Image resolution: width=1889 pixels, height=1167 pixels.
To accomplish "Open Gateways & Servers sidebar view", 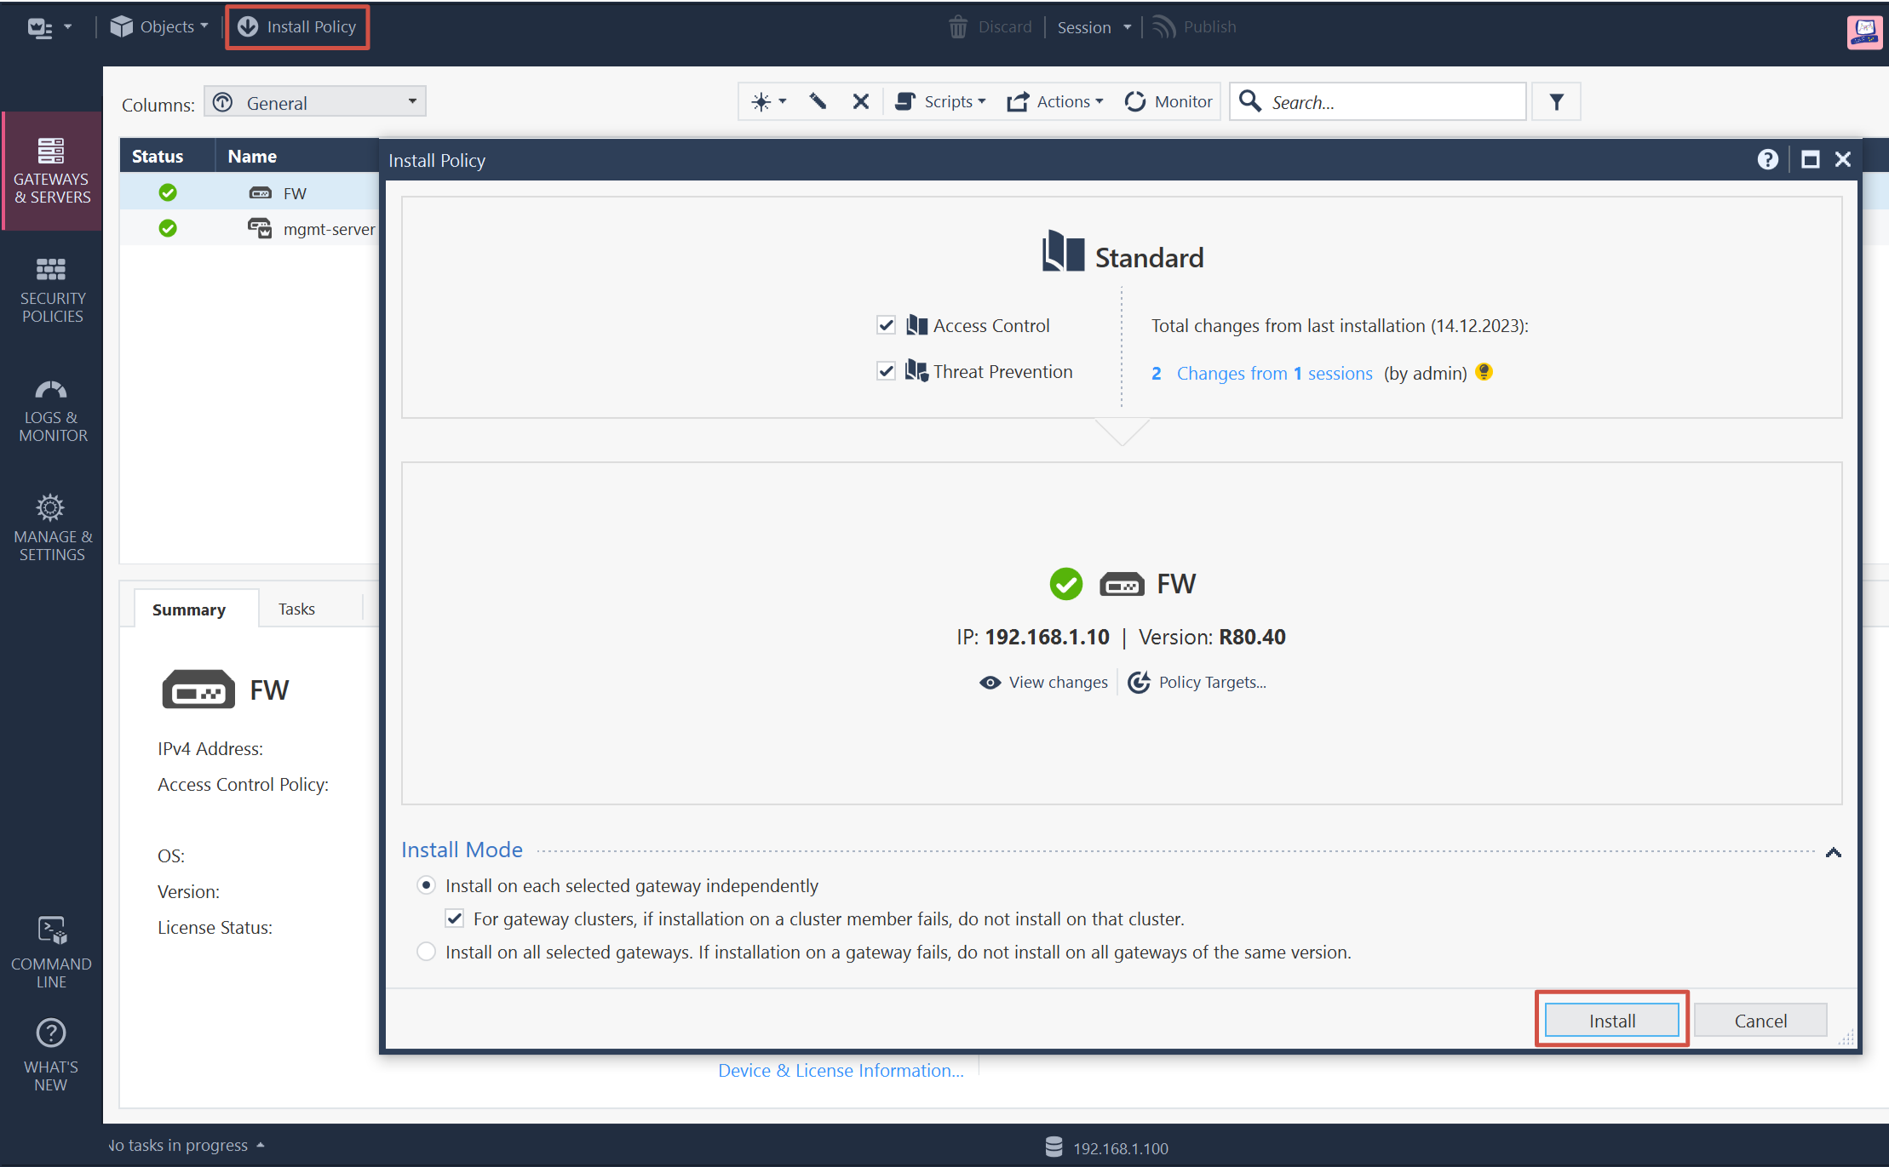I will [x=51, y=170].
